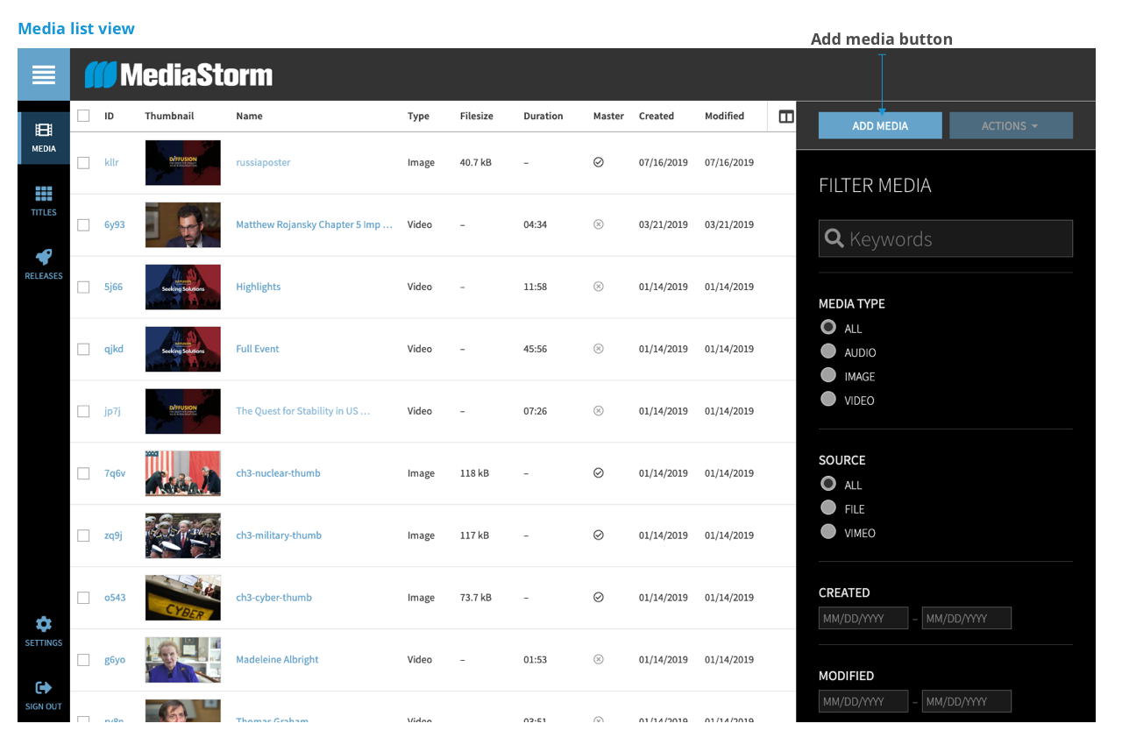Open the Full Event video link
The height and width of the screenshot is (752, 1122).
point(258,349)
